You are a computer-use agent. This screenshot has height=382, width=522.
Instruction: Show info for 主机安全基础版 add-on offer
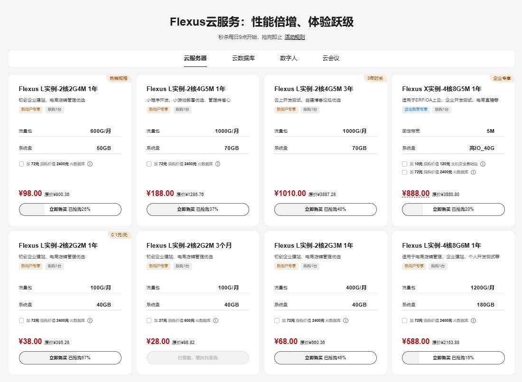pyautogui.click(x=483, y=164)
